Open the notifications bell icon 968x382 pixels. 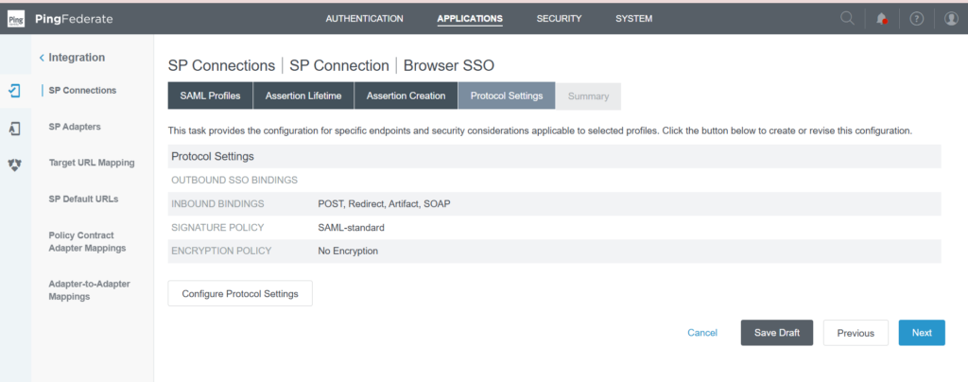click(x=882, y=19)
